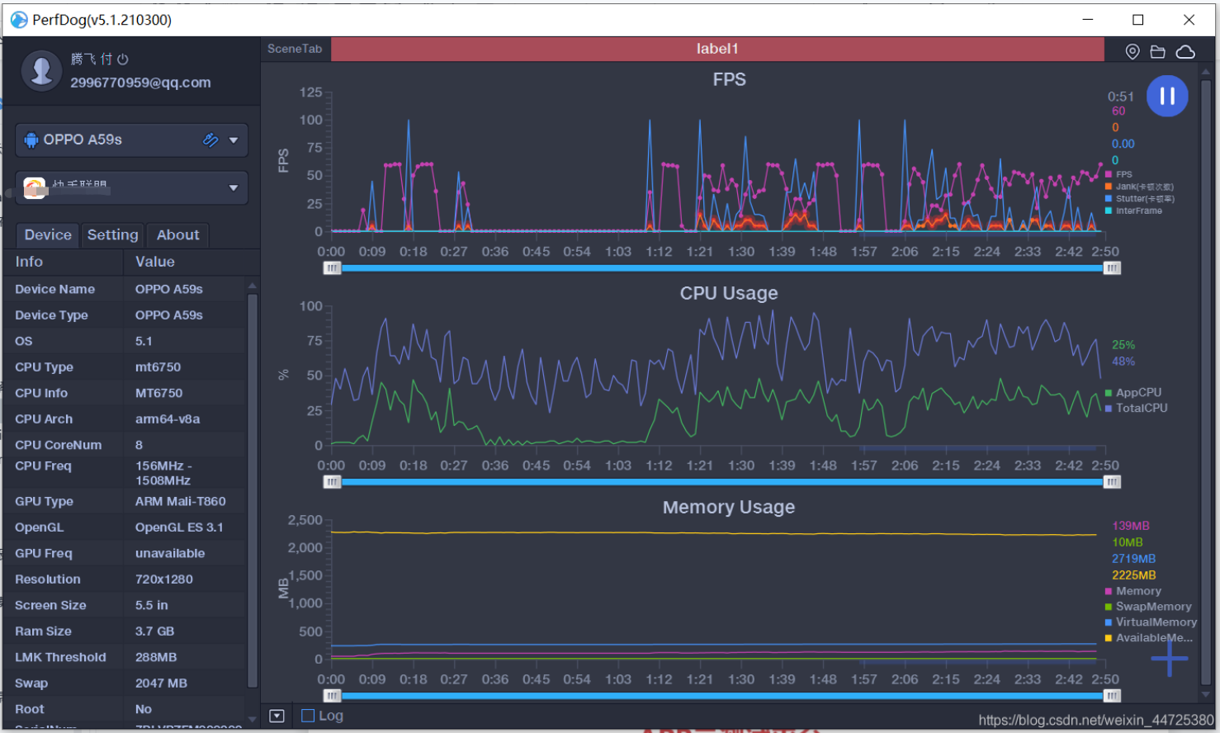Click the label1 red scene bar
1220x733 pixels.
coord(717,49)
